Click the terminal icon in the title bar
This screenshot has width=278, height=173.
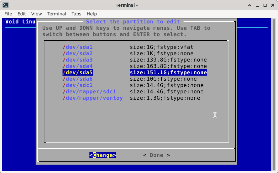[5, 5]
